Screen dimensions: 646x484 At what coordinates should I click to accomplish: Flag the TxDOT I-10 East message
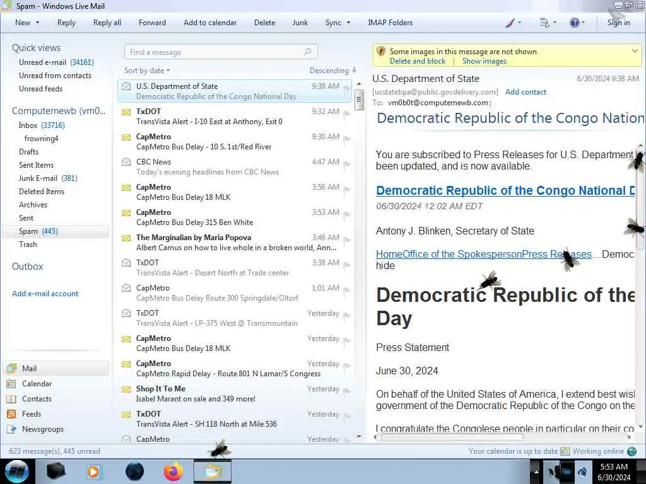tap(346, 114)
